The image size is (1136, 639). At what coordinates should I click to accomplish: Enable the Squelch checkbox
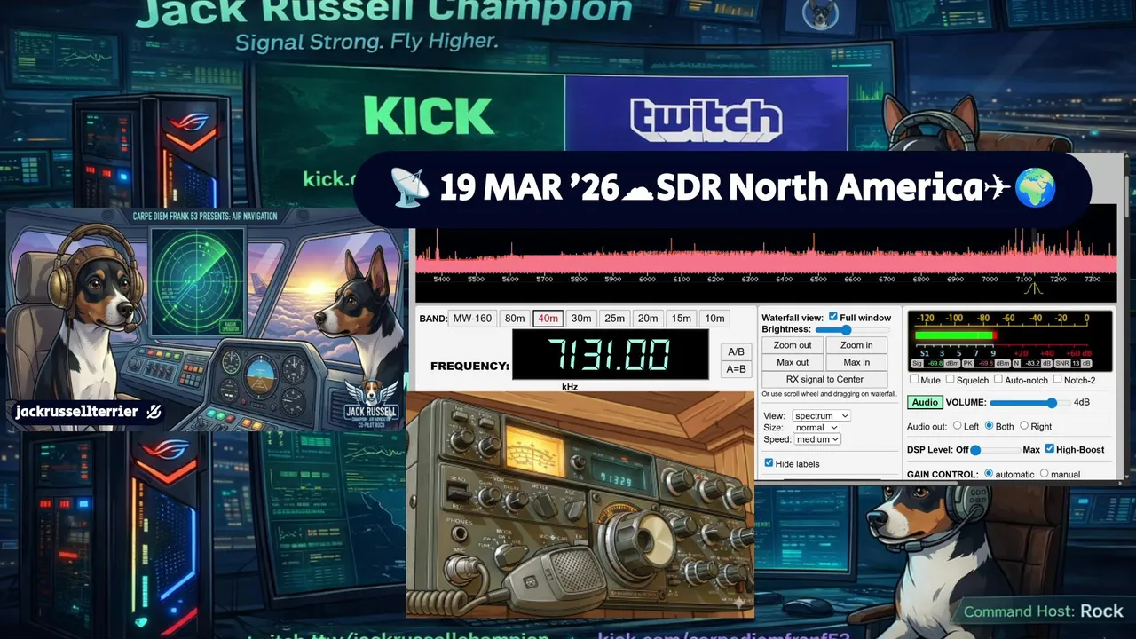click(x=951, y=380)
